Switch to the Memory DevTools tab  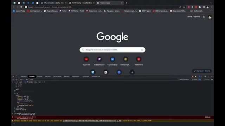tap(66, 76)
